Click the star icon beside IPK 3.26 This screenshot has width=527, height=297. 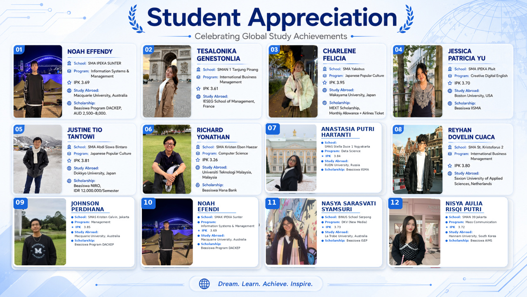(198, 160)
